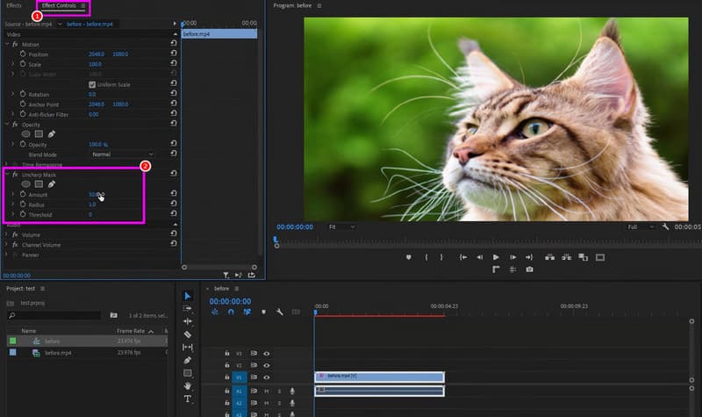Screen dimensions: 702x417
Task: Toggle V1 track output eye icon
Action: 267,377
